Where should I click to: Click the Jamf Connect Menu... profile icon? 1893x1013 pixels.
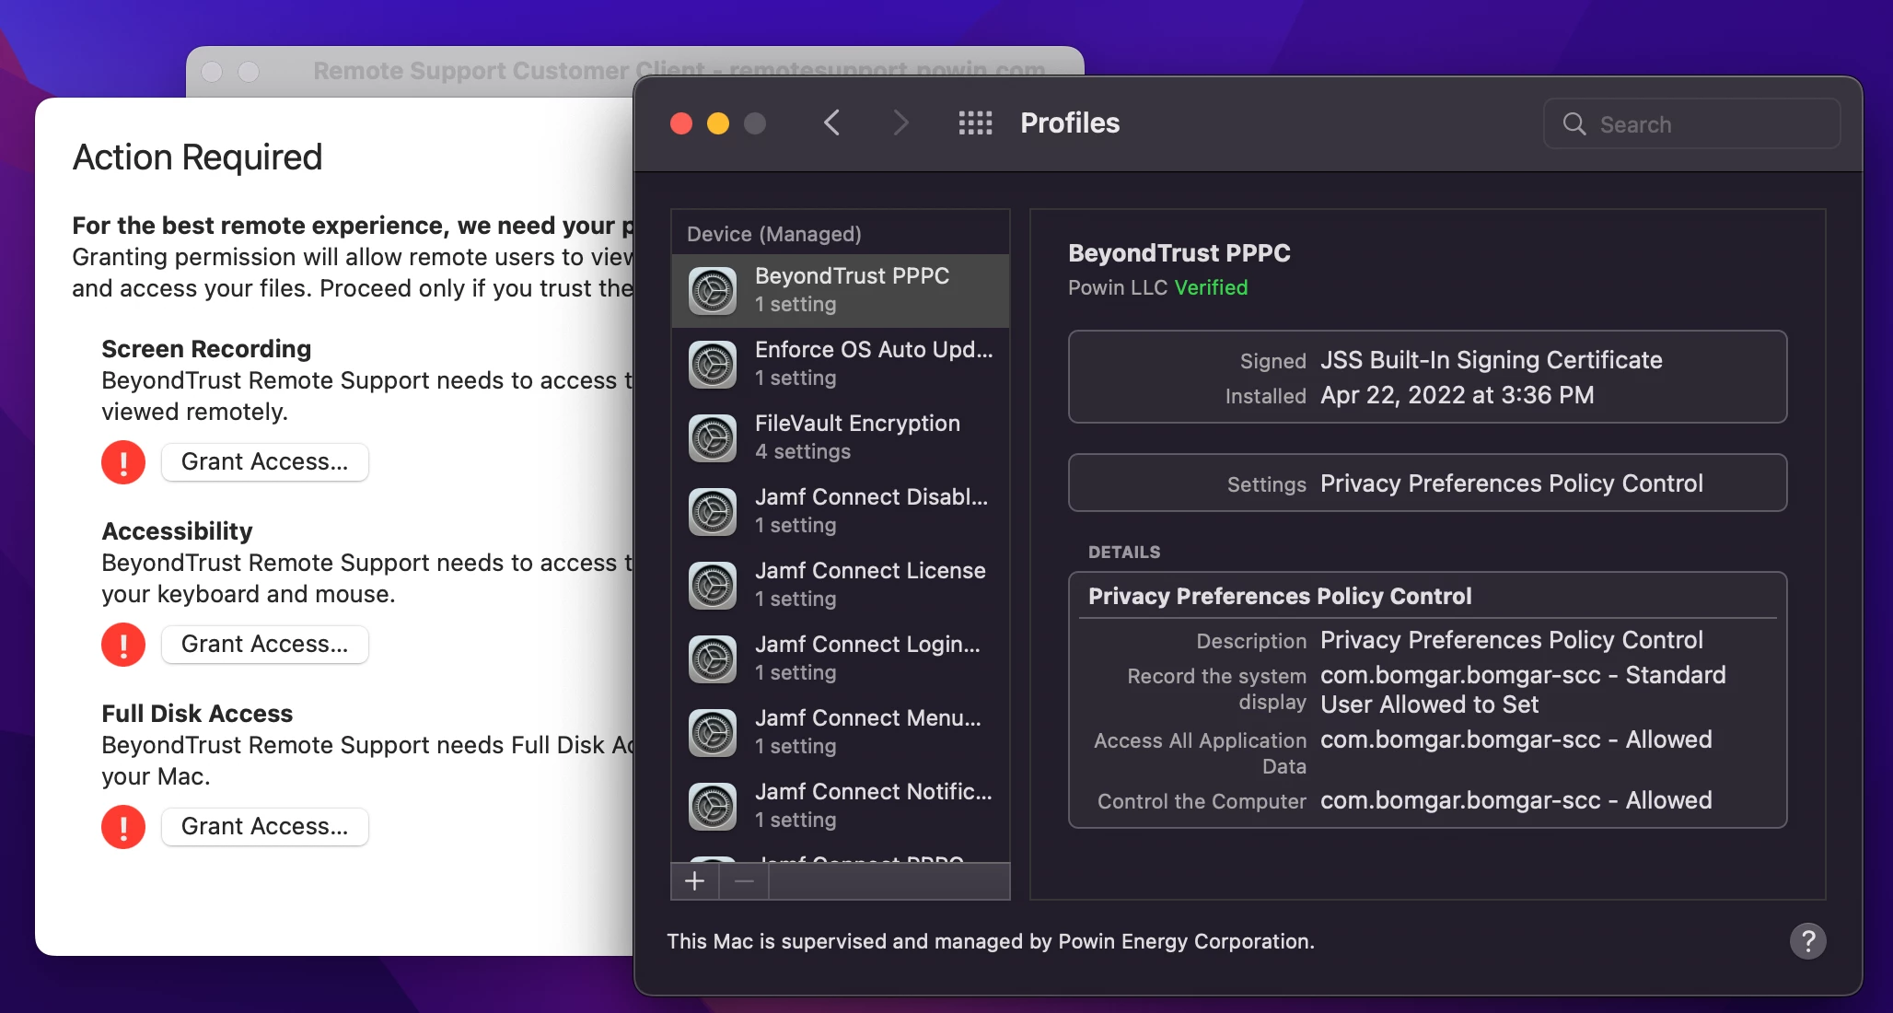(x=713, y=733)
